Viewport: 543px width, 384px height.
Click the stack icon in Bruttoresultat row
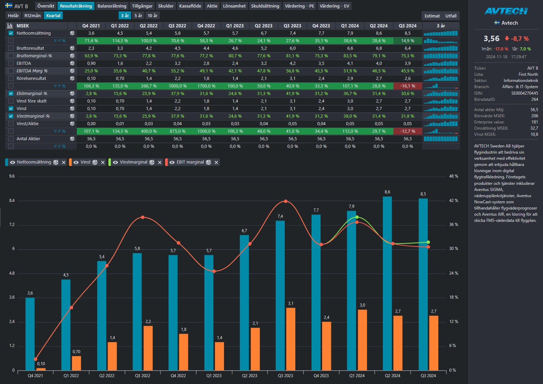pos(72,48)
